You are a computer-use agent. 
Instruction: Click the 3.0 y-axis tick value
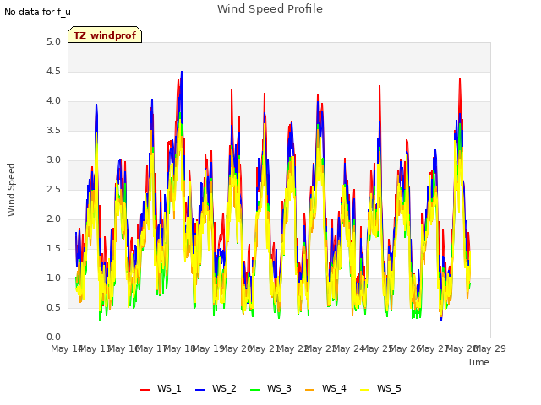click(53, 160)
